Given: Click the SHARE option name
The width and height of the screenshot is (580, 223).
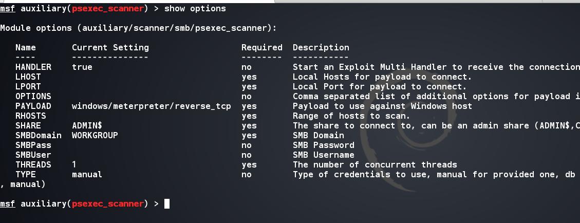Looking at the screenshot, I should click(x=28, y=126).
